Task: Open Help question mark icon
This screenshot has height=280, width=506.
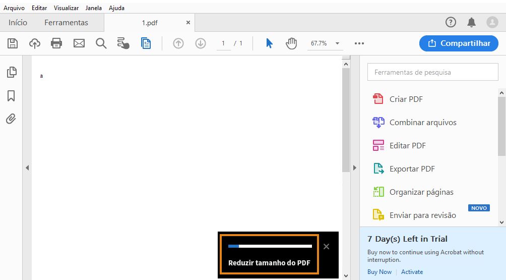Action: pos(451,22)
